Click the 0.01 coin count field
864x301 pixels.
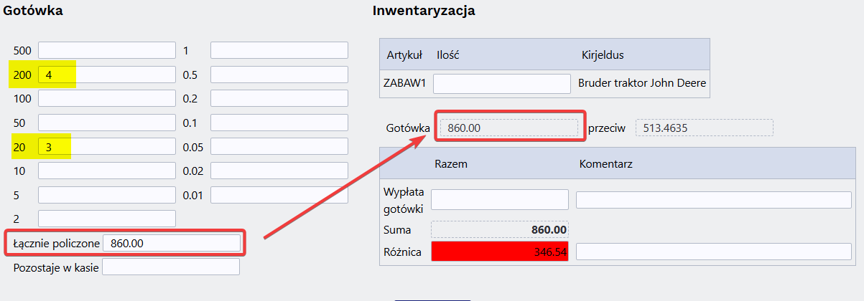(x=279, y=194)
